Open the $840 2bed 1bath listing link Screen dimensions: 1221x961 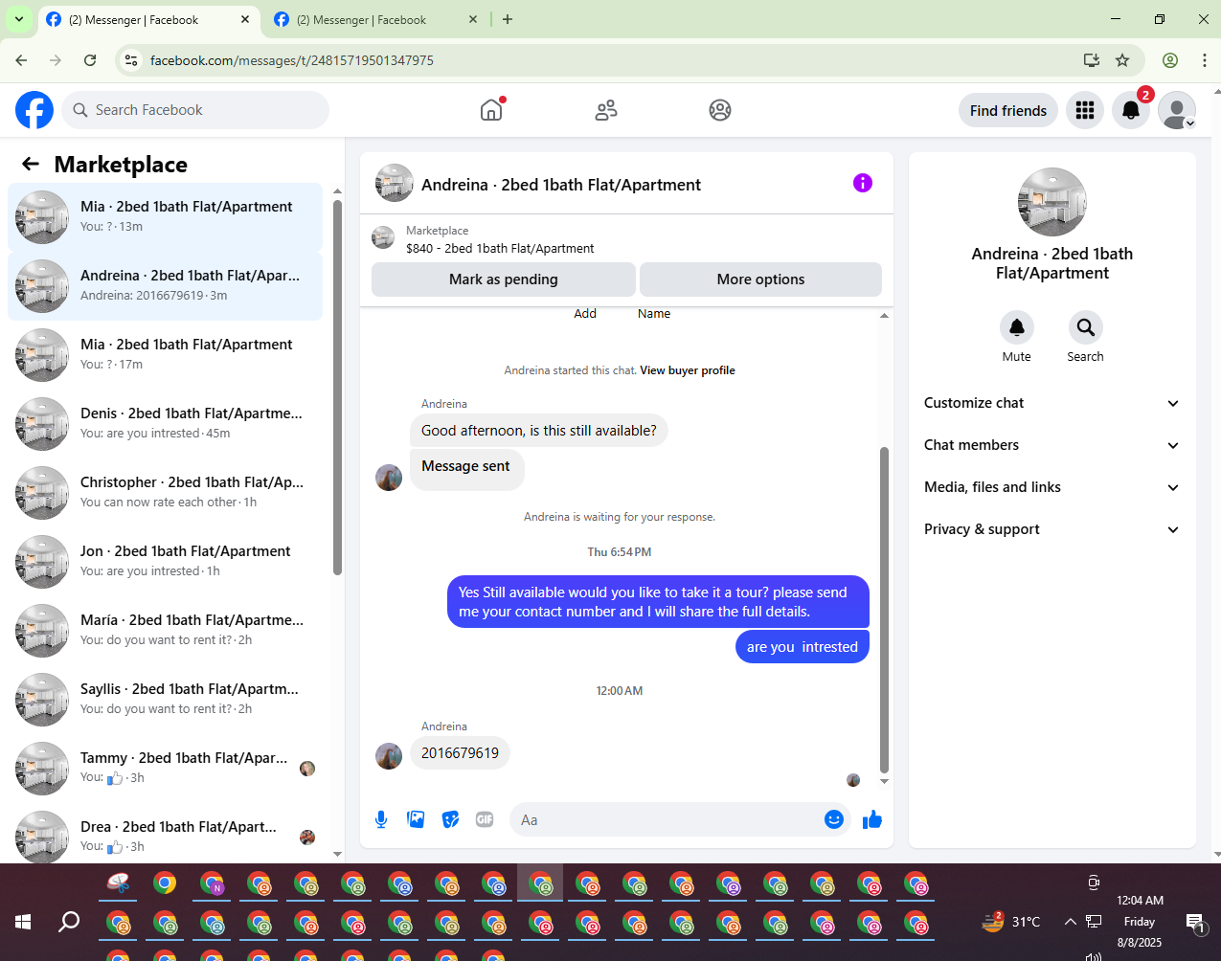coord(500,248)
